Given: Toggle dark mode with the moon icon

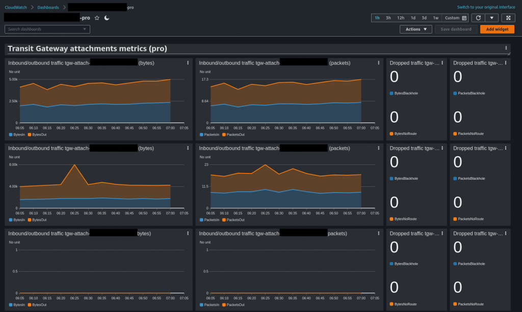Looking at the screenshot, I should coord(106,17).
